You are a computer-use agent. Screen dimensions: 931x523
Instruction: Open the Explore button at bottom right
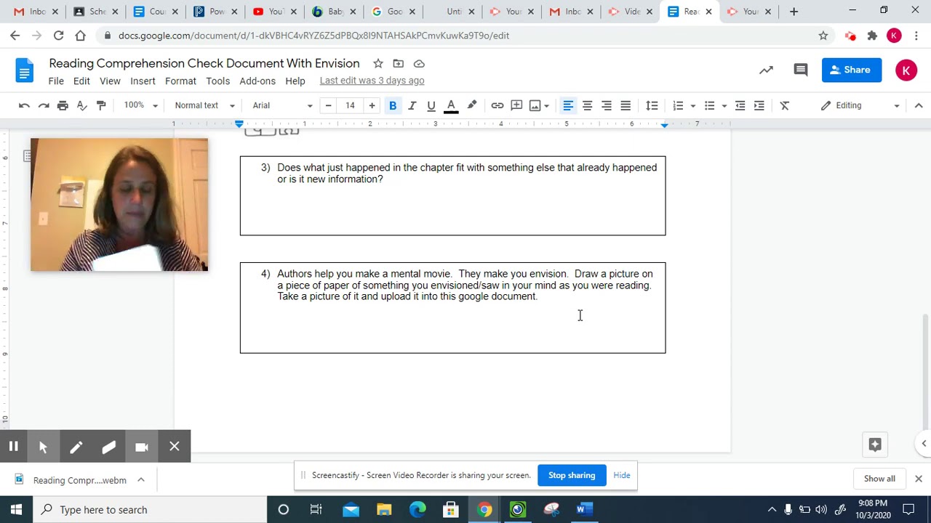coord(875,445)
